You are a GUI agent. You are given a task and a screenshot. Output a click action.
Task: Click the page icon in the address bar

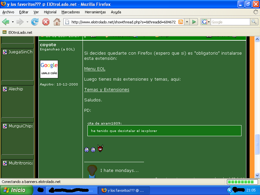click(67, 22)
